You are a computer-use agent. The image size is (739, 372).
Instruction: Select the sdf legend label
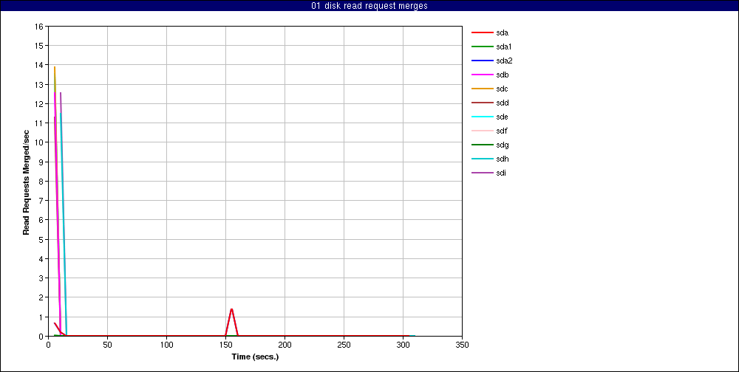pos(502,131)
